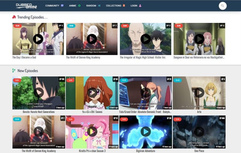Play Boruto episode 170
Image resolution: width=241 pixels, height=153 pixels.
coord(39,93)
